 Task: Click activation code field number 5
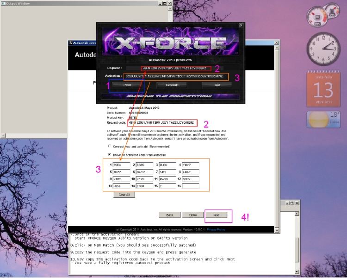point(122,172)
